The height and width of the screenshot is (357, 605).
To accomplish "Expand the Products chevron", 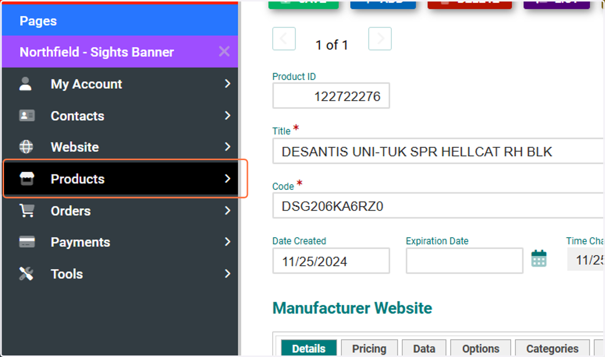I will coord(227,178).
